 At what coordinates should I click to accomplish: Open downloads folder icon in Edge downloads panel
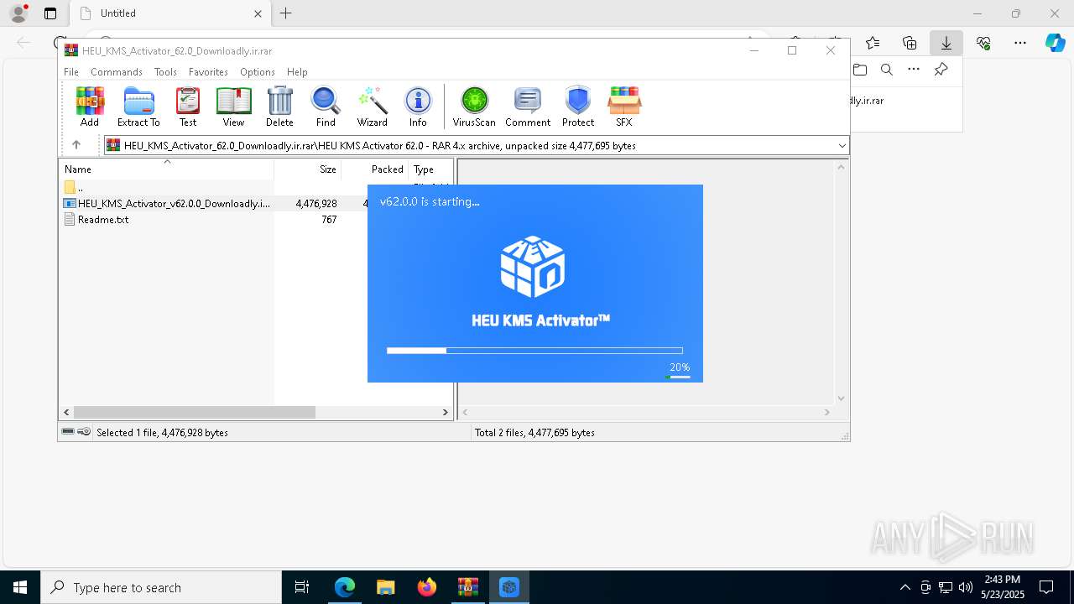click(x=859, y=70)
